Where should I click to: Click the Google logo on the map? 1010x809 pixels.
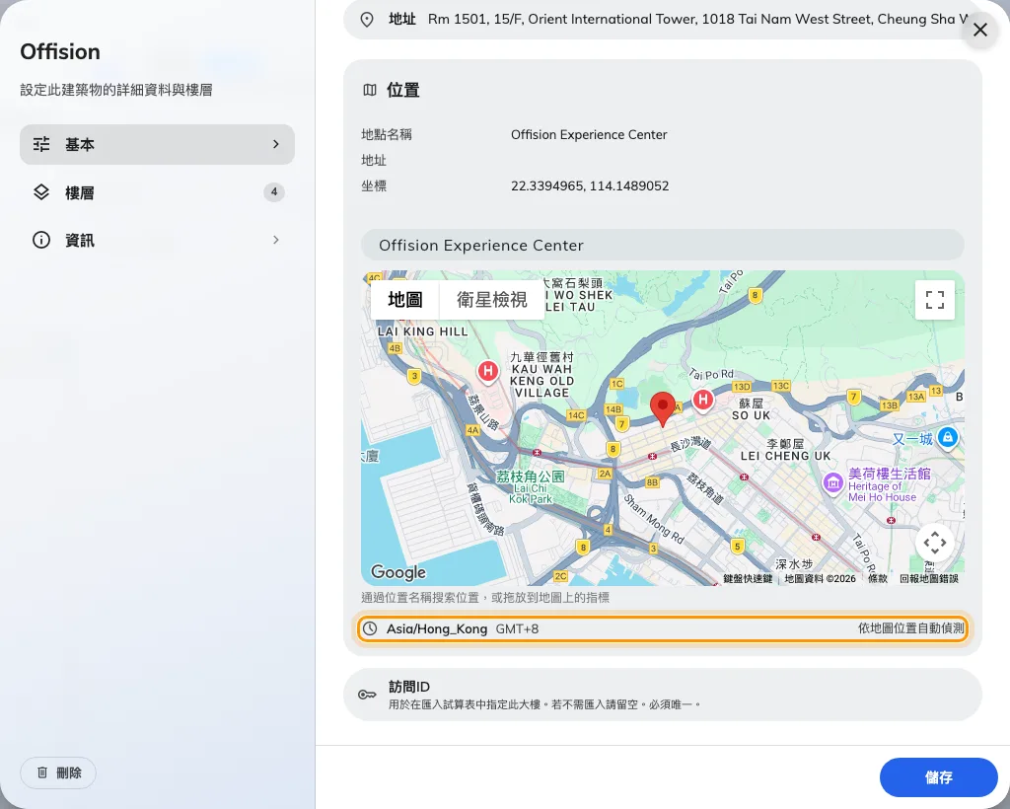(398, 572)
